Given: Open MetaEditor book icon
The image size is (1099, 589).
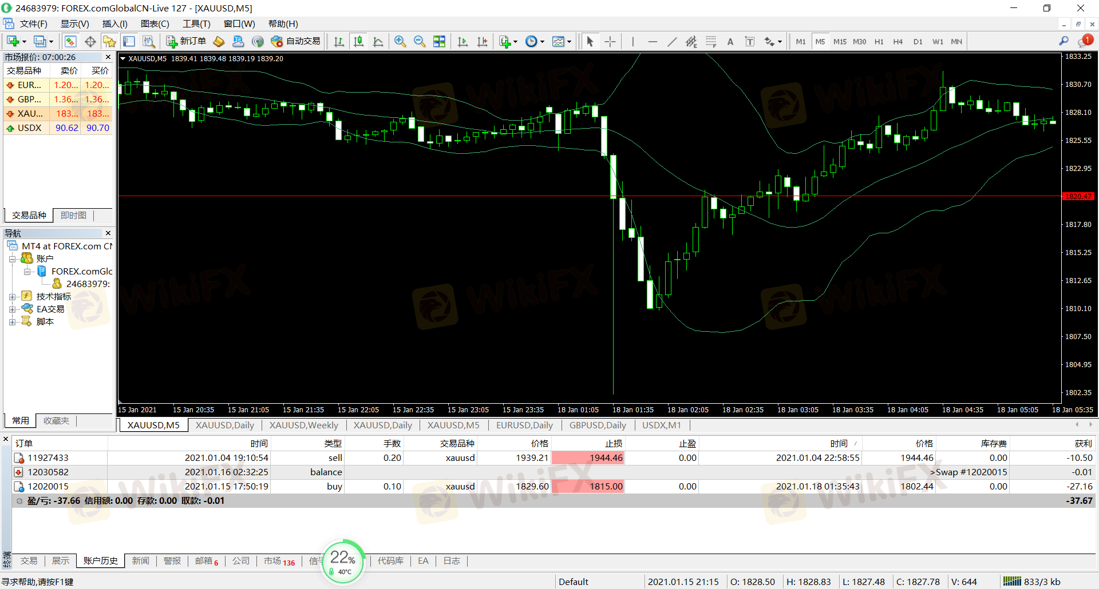Looking at the screenshot, I should pos(219,41).
